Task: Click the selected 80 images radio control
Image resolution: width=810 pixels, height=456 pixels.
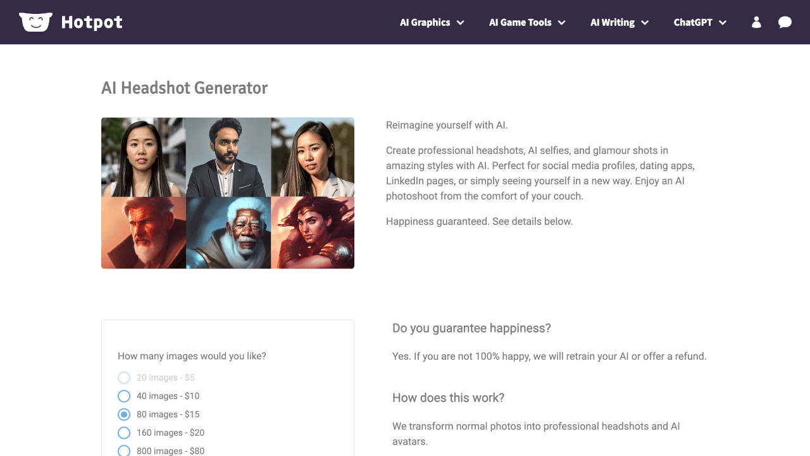Action: pyautogui.click(x=124, y=414)
